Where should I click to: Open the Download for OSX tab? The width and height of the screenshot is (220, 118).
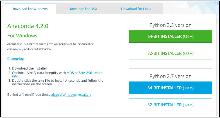[83, 9]
